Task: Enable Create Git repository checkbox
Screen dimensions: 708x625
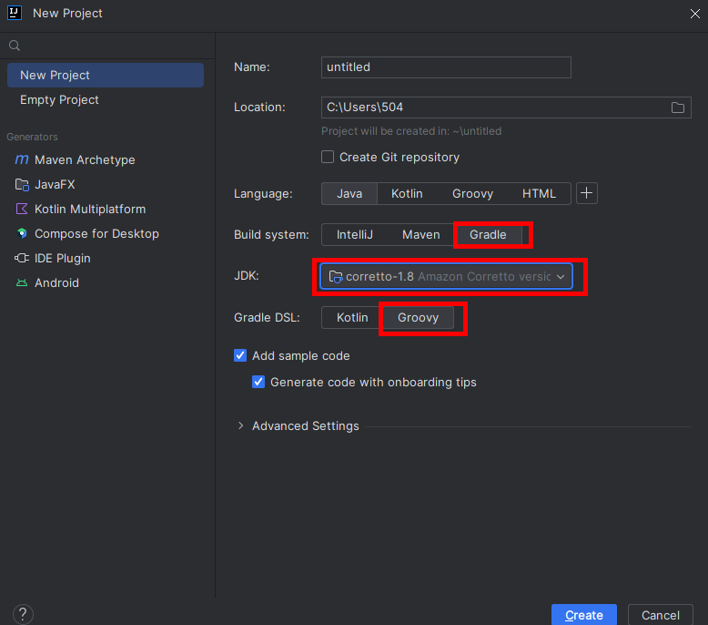Action: pyautogui.click(x=328, y=157)
